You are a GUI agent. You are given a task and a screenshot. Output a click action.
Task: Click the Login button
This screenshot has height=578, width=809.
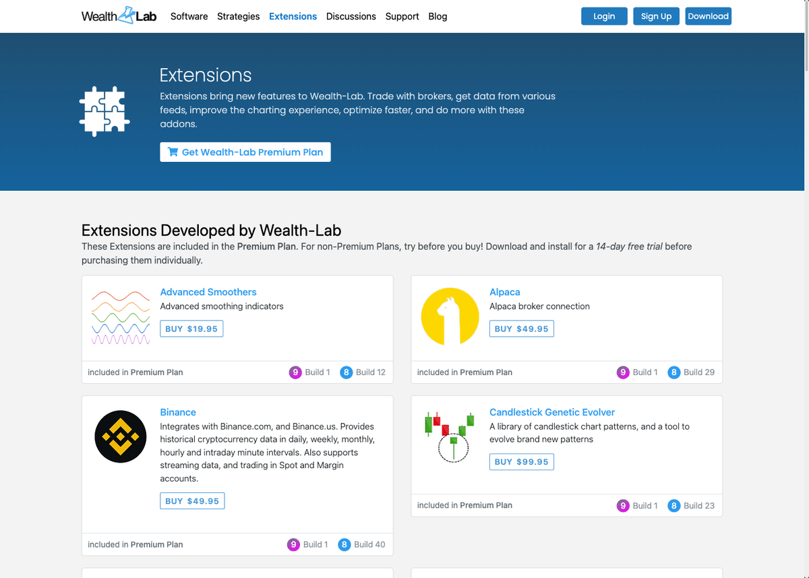(604, 16)
